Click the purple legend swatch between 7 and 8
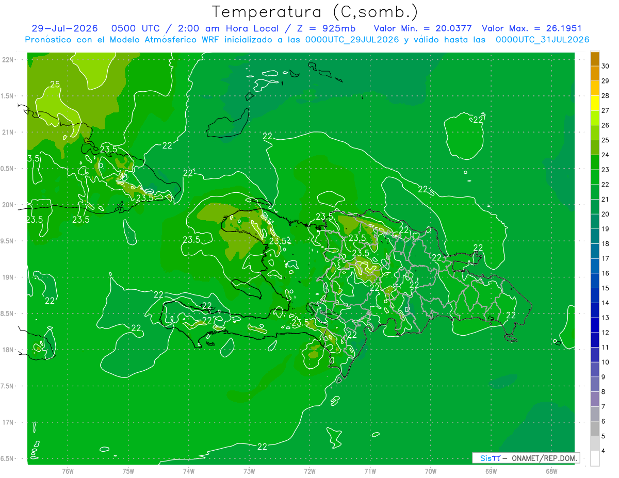The image size is (619, 478). click(x=595, y=399)
